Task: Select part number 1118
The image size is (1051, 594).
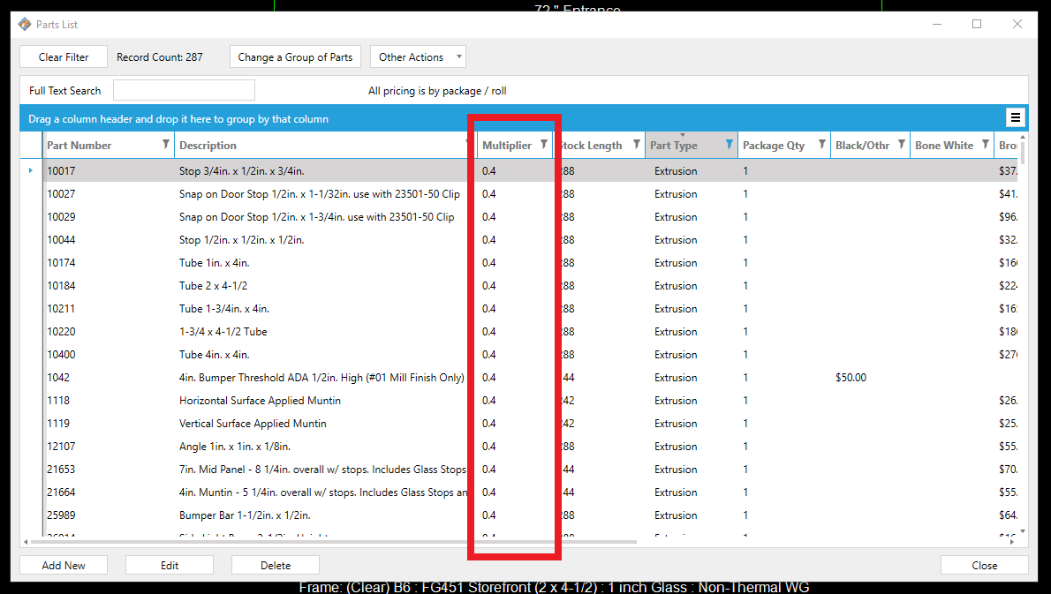Action: click(x=58, y=401)
